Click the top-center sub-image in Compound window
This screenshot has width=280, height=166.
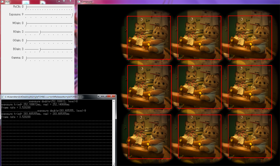199,38
